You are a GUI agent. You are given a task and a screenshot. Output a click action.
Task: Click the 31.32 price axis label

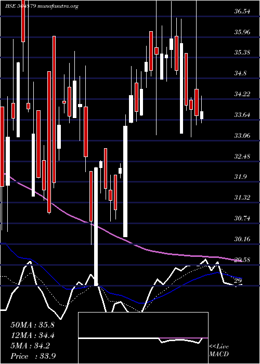point(242,198)
